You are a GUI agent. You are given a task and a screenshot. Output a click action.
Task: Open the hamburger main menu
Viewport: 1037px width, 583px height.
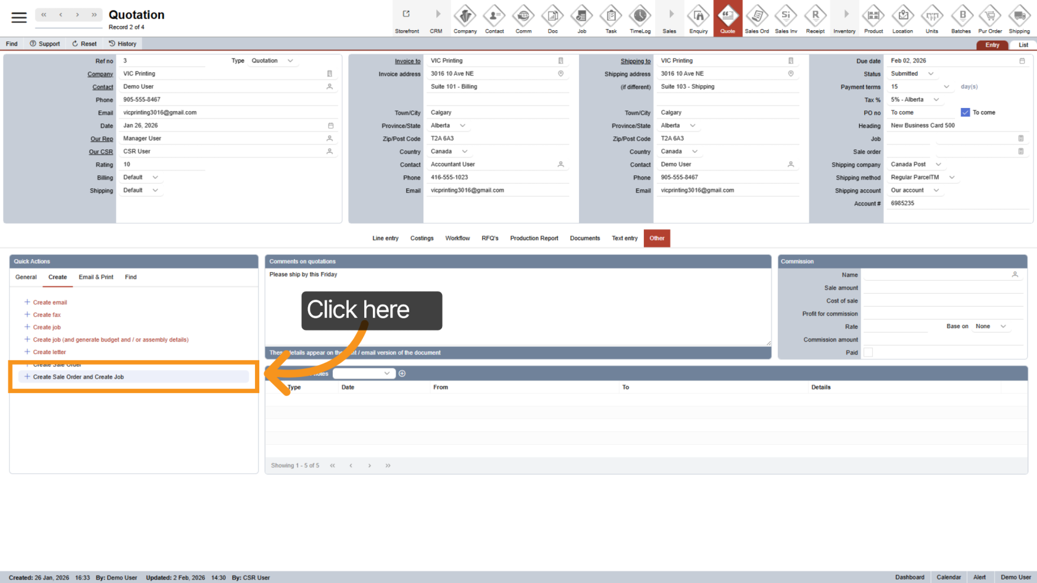coord(19,17)
